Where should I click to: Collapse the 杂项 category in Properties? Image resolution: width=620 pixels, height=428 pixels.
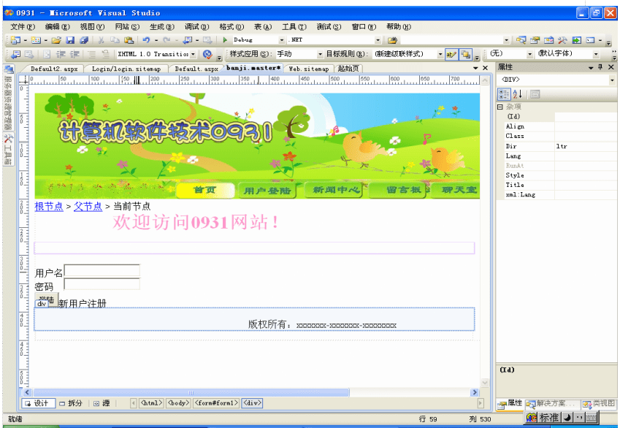pyautogui.click(x=500, y=107)
